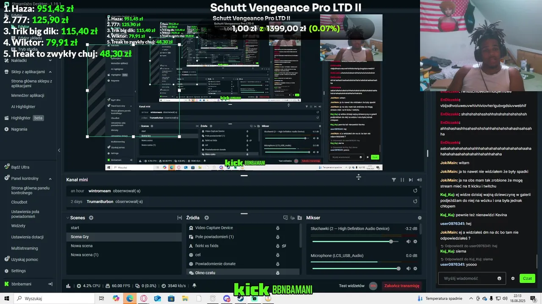Collapse Panel kontrolny section
This screenshot has width=542, height=304.
pos(50,179)
